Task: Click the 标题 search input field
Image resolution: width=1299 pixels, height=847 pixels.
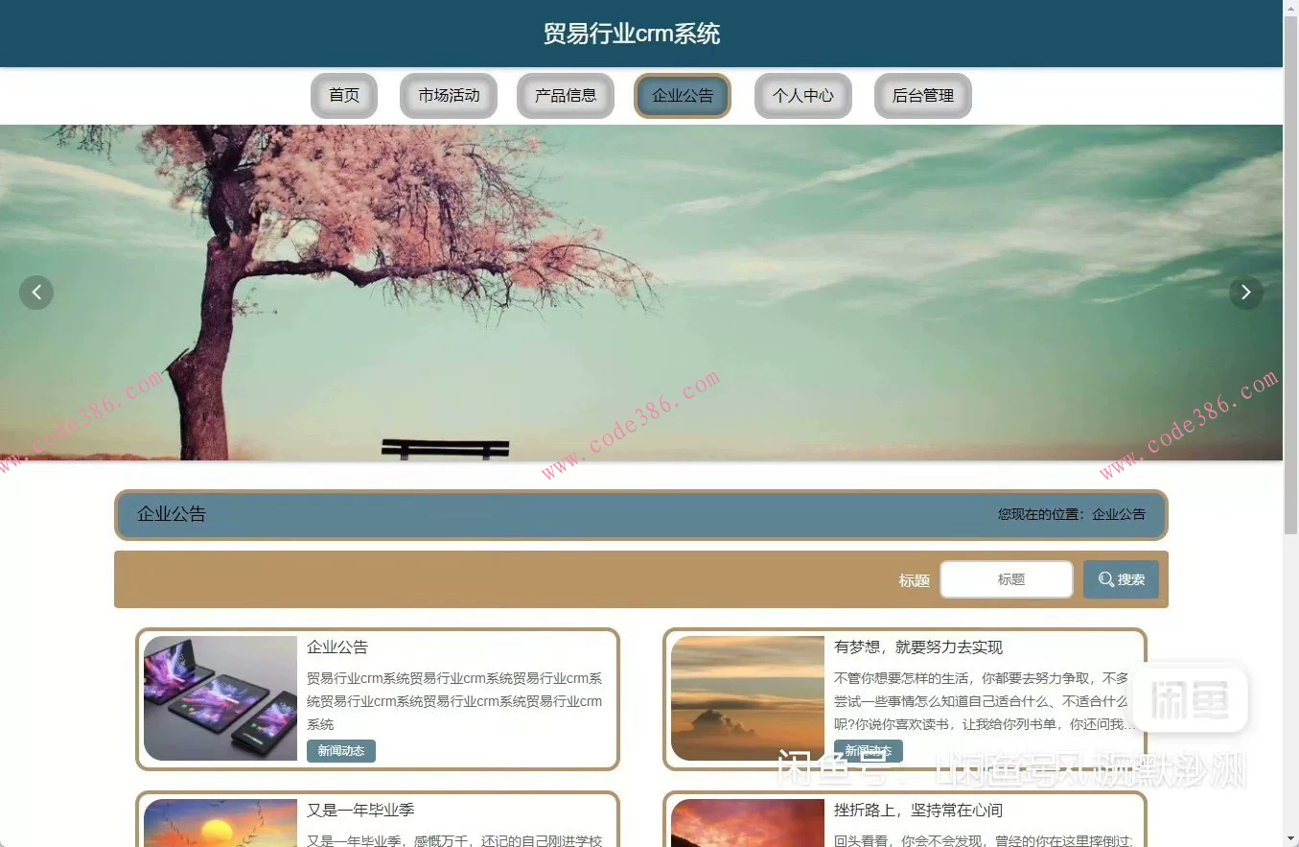Action: [1006, 578]
